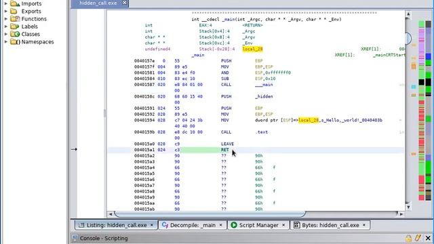Click the Listing tab's icon

(x=81, y=225)
